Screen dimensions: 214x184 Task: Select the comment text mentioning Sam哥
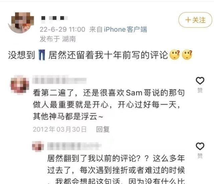click(109, 105)
